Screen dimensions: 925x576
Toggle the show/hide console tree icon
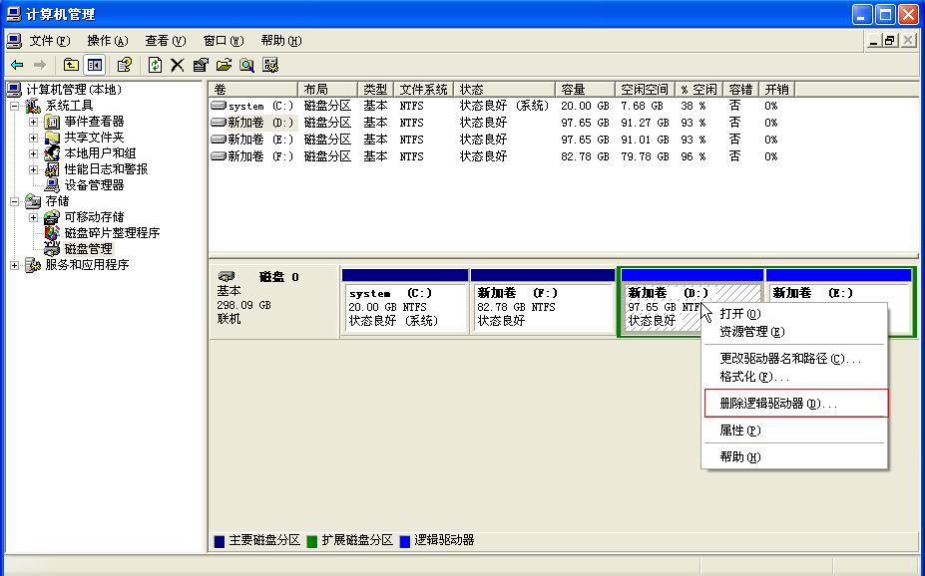[95, 65]
